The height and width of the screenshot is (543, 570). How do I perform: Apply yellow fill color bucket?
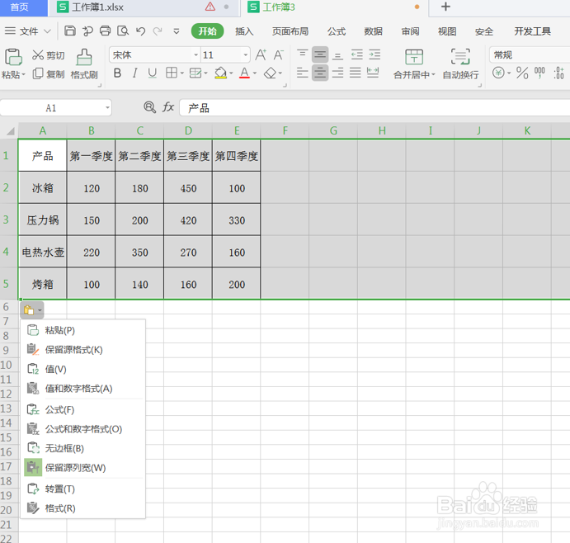click(x=220, y=73)
